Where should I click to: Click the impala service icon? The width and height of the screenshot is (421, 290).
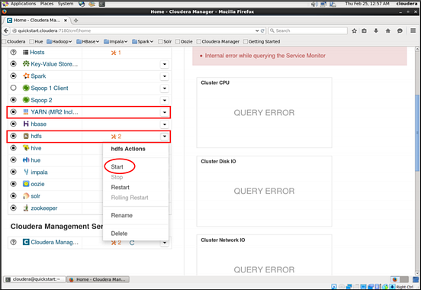(26, 172)
